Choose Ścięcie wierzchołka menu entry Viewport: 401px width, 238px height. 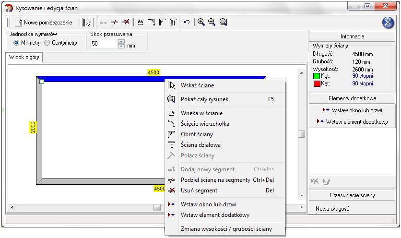click(x=225, y=124)
